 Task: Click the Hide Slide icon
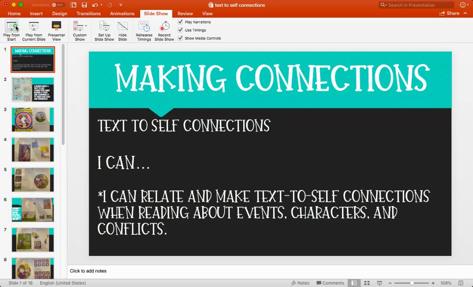coord(123,26)
